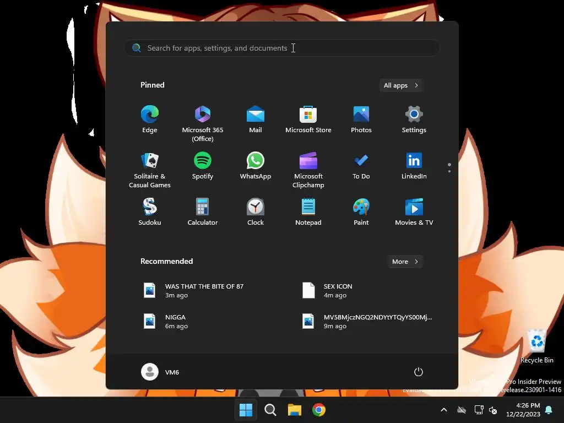This screenshot has width=564, height=423.
Task: Open the network status tray icon
Action: tap(479, 410)
